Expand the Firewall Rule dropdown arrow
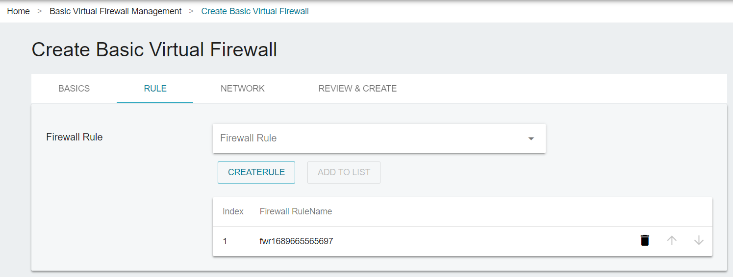The width and height of the screenshot is (733, 277). [531, 138]
